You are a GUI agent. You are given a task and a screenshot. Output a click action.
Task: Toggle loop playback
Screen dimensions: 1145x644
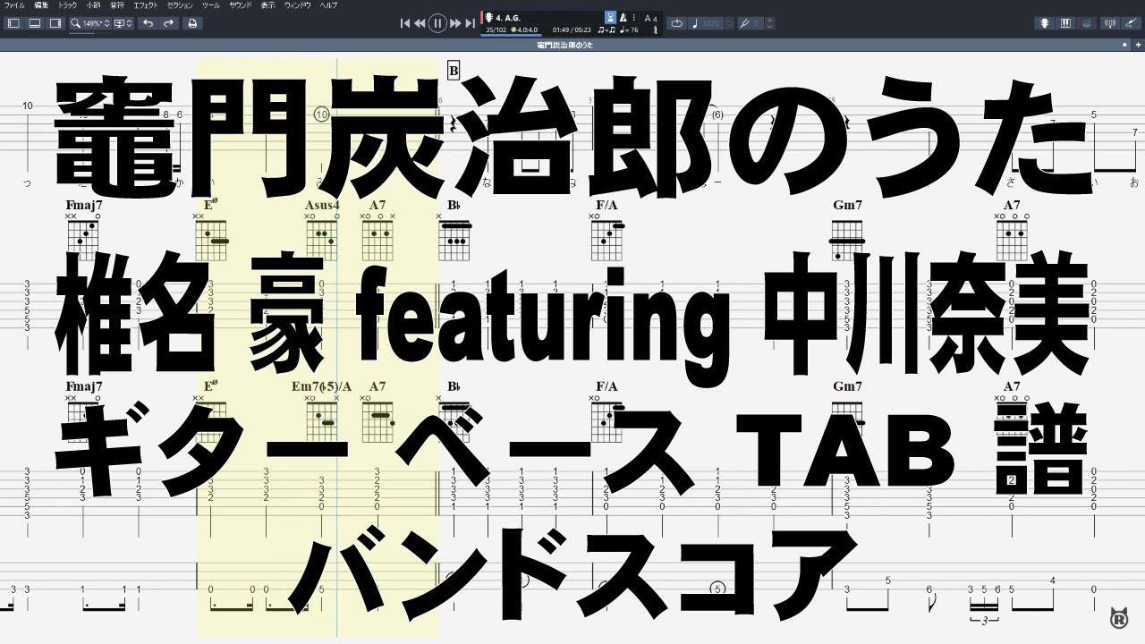[x=676, y=23]
